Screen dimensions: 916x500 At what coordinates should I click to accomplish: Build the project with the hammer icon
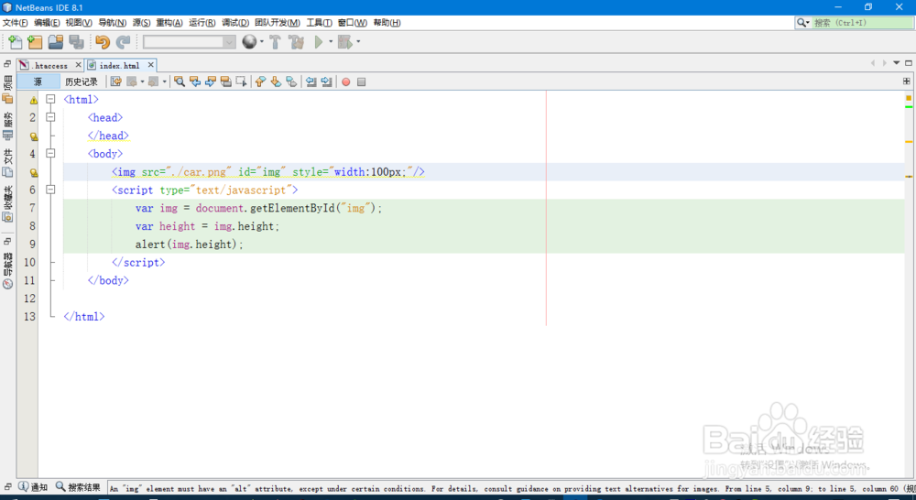tap(275, 42)
